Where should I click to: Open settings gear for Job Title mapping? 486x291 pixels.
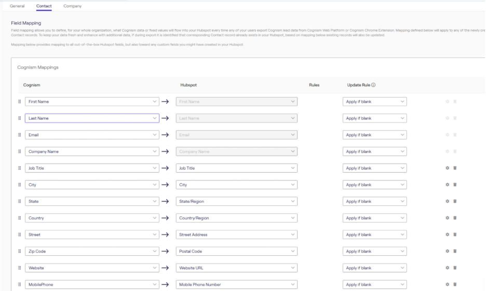coord(447,168)
